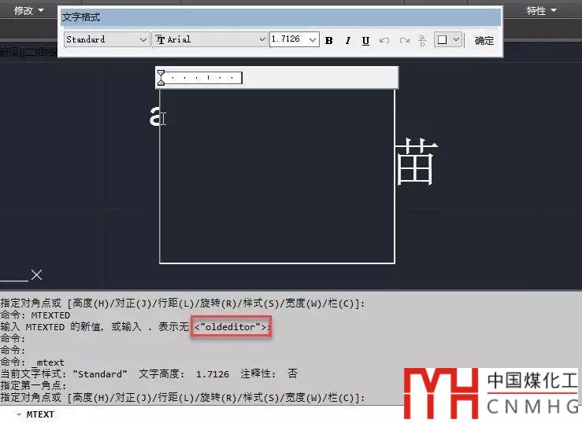Expand the 特性 panel menu

coord(541,10)
